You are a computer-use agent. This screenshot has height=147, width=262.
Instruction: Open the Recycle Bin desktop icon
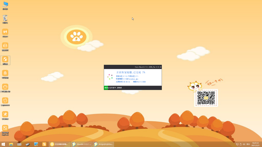5,18
